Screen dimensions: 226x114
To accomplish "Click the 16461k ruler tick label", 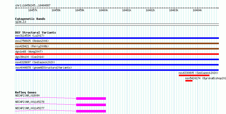I will point(127,10).
